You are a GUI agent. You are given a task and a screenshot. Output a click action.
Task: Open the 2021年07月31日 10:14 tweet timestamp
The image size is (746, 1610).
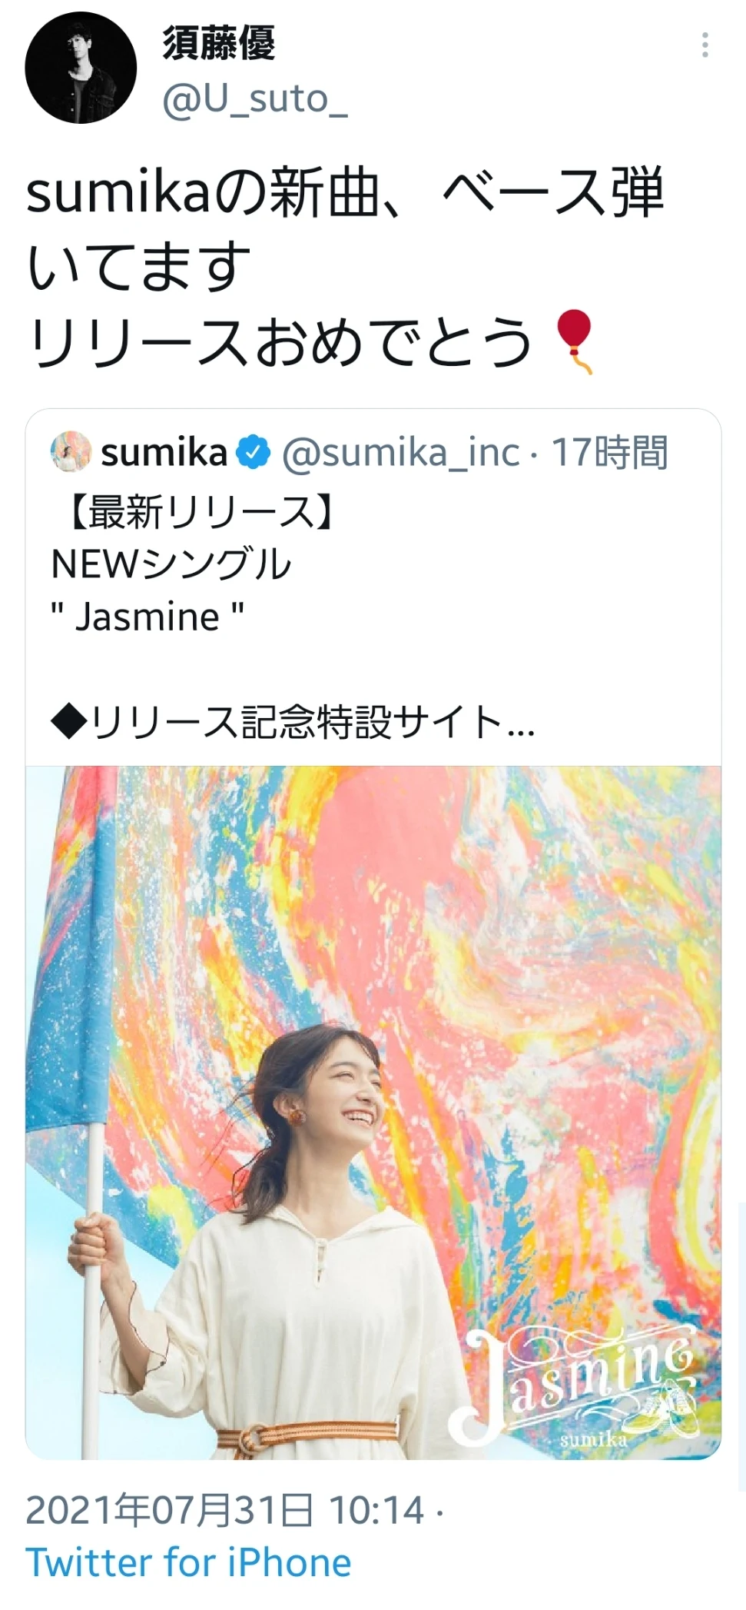point(224,1510)
